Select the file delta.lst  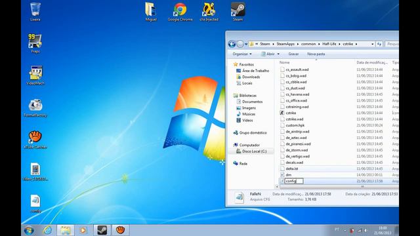[291, 169]
